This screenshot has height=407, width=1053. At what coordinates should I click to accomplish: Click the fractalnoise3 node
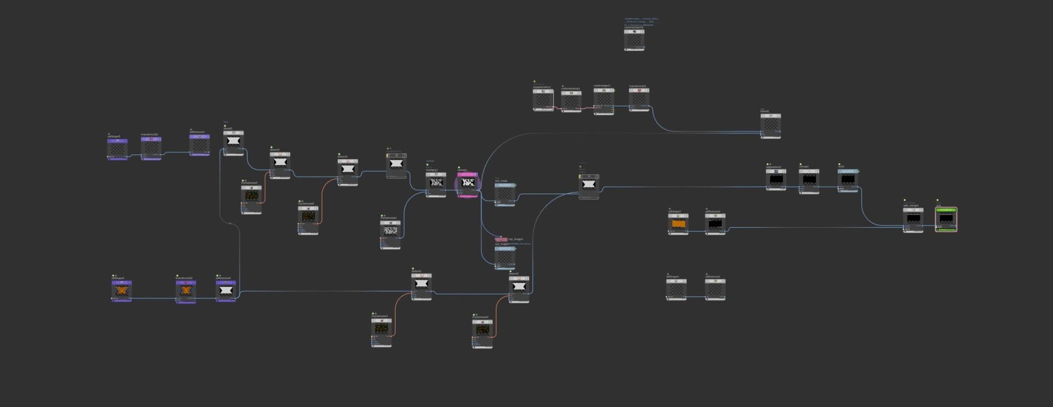pos(251,195)
